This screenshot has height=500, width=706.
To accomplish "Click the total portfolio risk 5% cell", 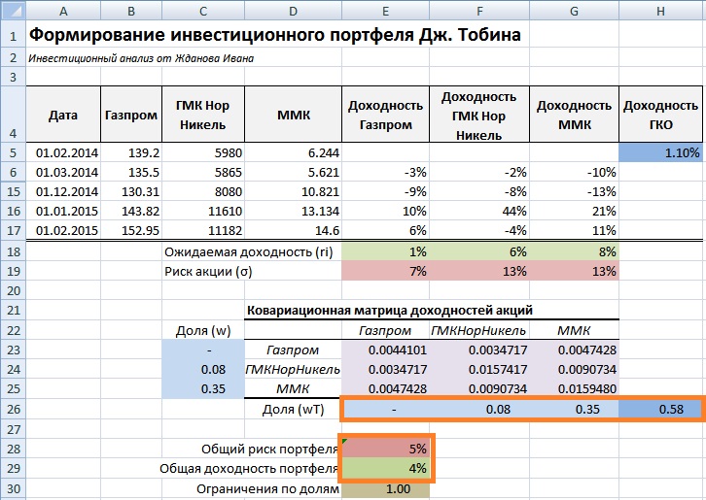I will (387, 449).
